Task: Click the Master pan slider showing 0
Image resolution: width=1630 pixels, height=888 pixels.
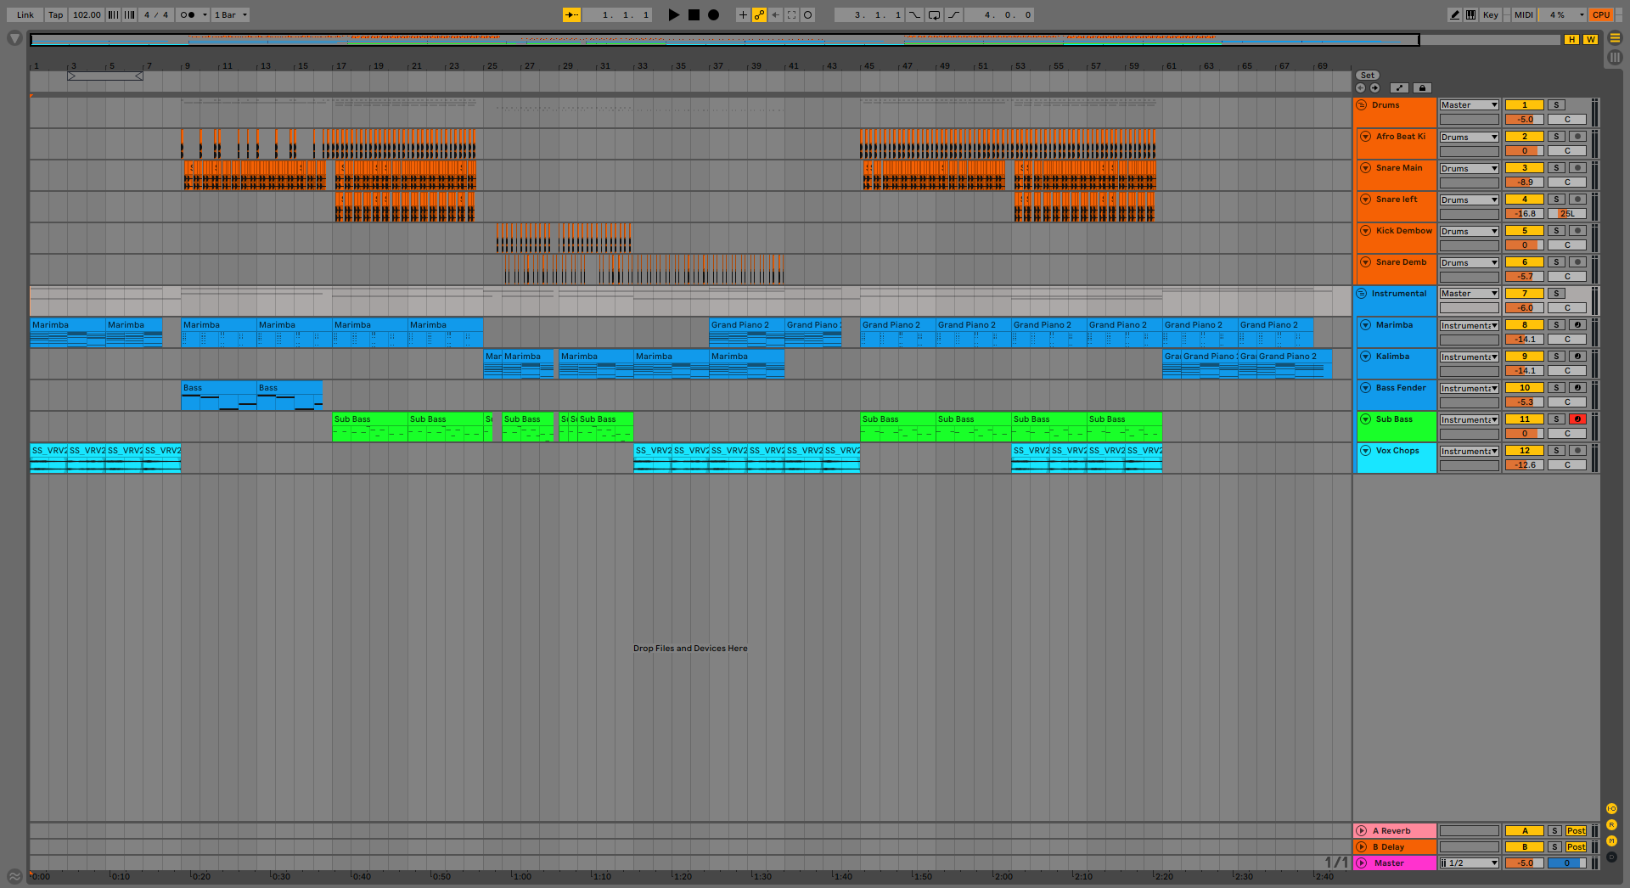Action: 1567,863
